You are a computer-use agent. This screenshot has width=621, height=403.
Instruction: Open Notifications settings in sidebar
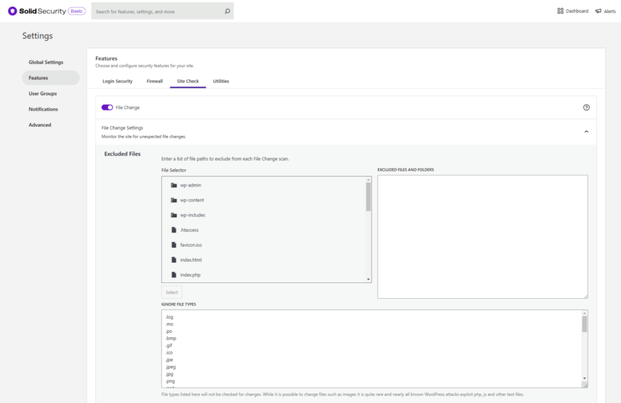point(43,109)
